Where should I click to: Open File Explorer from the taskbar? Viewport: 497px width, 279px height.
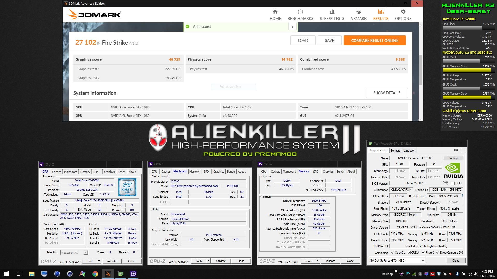tap(32, 274)
